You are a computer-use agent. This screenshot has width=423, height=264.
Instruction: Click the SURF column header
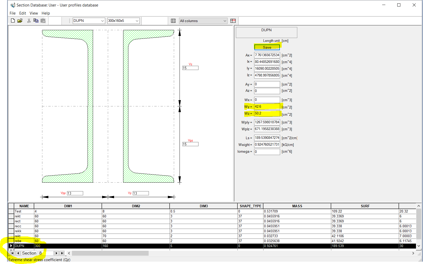[x=365, y=206]
